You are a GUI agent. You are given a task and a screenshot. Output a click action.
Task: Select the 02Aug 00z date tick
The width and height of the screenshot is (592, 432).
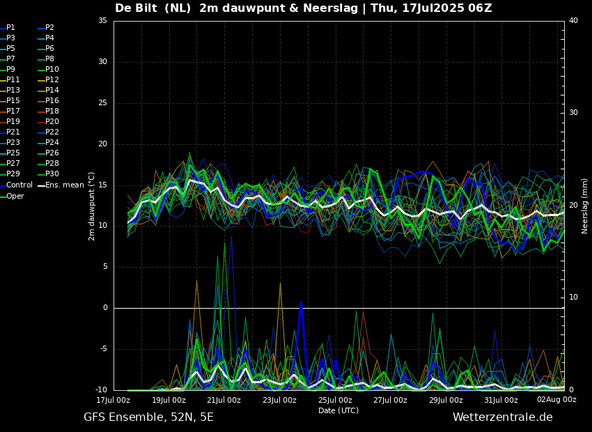[x=556, y=400]
